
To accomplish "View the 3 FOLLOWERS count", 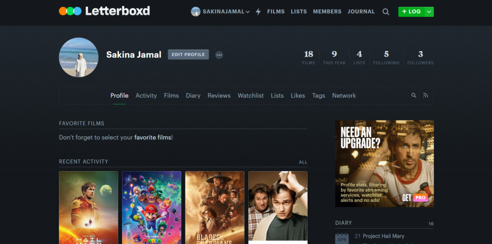I will [420, 57].
